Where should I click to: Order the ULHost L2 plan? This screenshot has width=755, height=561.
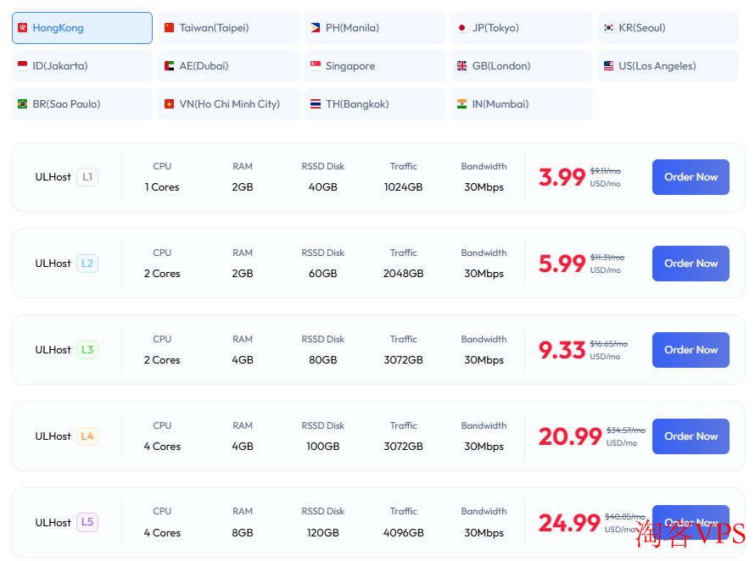[x=691, y=264]
